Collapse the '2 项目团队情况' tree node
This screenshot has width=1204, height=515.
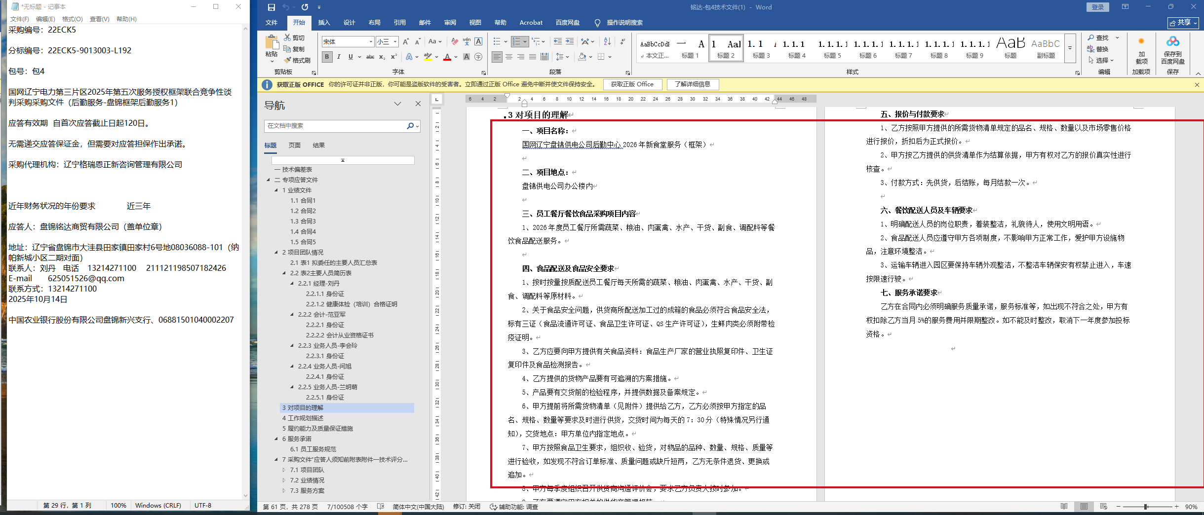point(276,252)
